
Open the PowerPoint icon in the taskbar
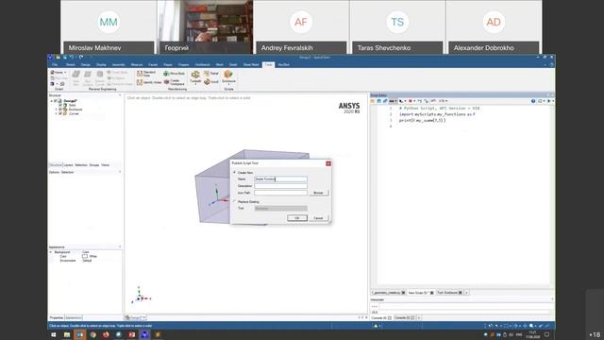coord(132,334)
